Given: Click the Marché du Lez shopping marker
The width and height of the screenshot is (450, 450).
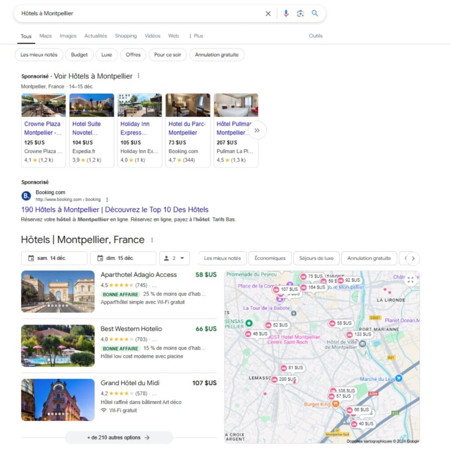Looking at the screenshot, I should coord(398,378).
